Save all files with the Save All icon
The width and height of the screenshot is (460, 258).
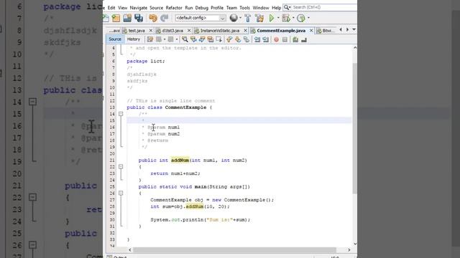[139, 18]
